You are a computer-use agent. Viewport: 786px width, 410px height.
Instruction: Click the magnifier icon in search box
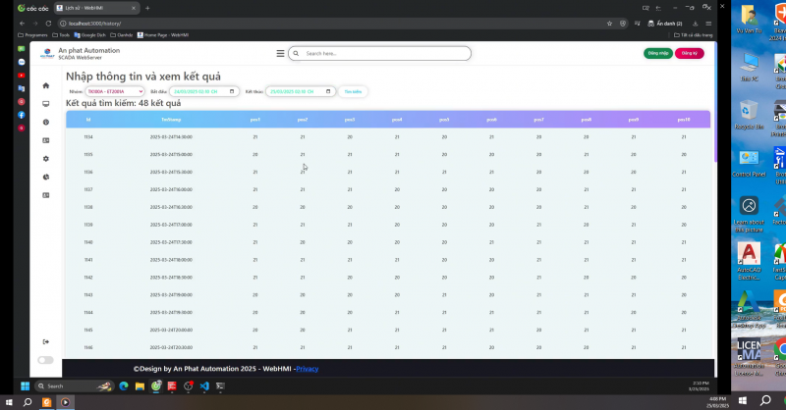point(296,53)
